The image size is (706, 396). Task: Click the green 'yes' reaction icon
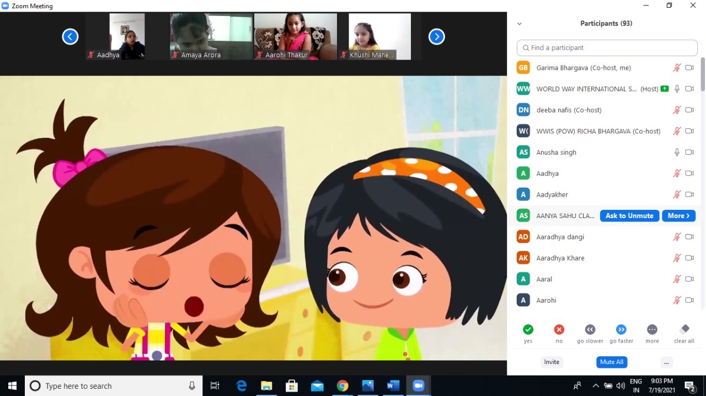tap(528, 329)
